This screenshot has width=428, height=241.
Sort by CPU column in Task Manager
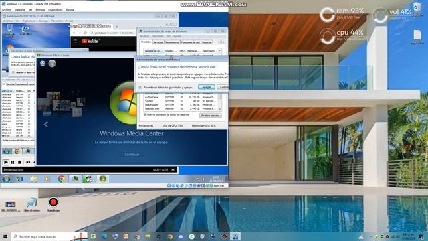pyautogui.click(x=182, y=51)
